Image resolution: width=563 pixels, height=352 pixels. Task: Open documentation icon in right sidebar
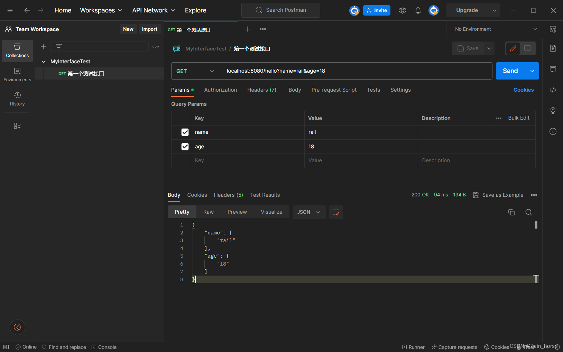553,48
